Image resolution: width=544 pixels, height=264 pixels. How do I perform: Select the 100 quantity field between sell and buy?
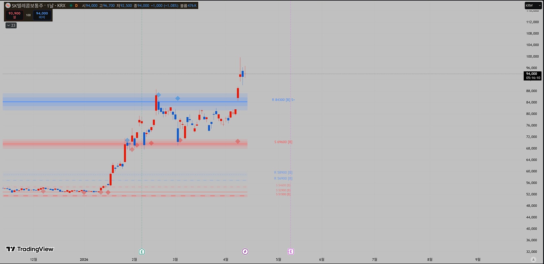tap(28, 15)
